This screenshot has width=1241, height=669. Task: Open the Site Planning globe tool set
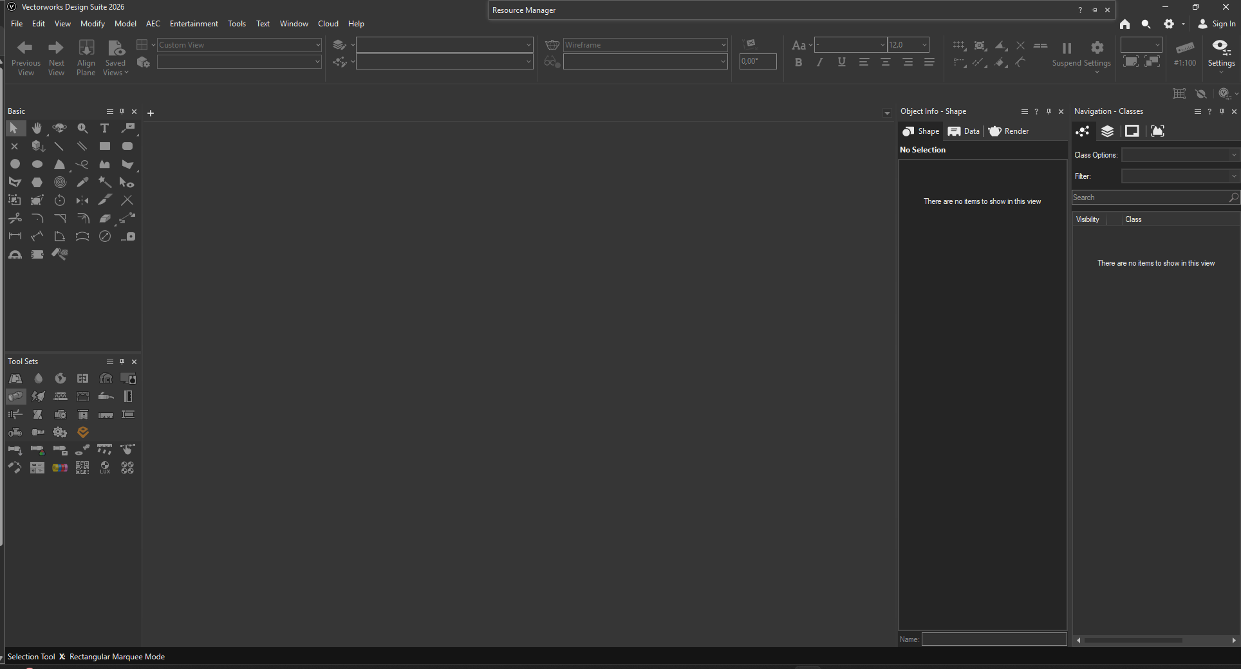(x=60, y=378)
